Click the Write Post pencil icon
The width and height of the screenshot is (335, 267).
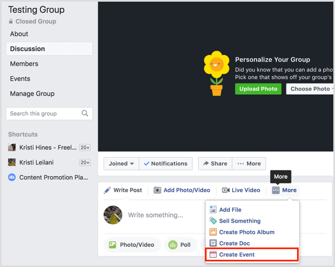coord(107,190)
